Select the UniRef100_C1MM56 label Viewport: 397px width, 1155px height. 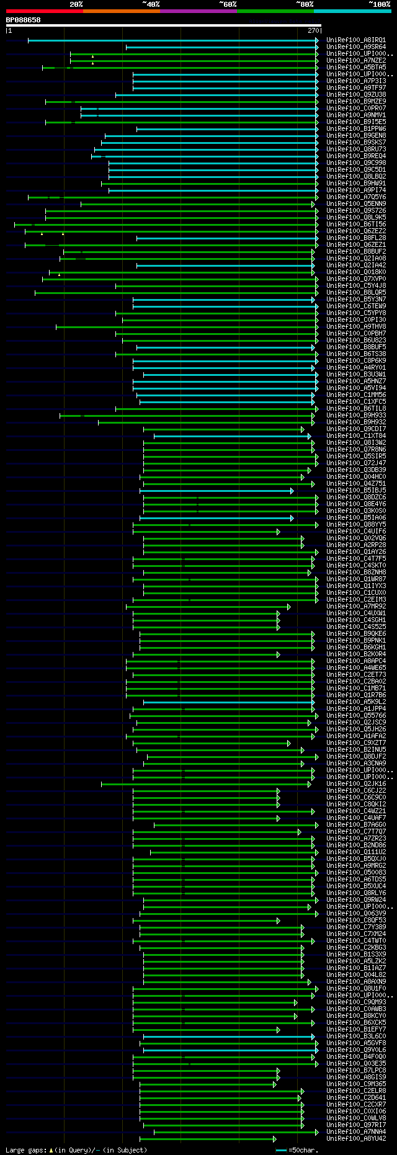pos(356,395)
